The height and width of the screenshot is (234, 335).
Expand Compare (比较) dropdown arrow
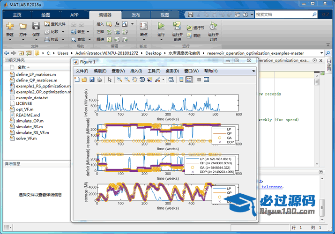63,32
